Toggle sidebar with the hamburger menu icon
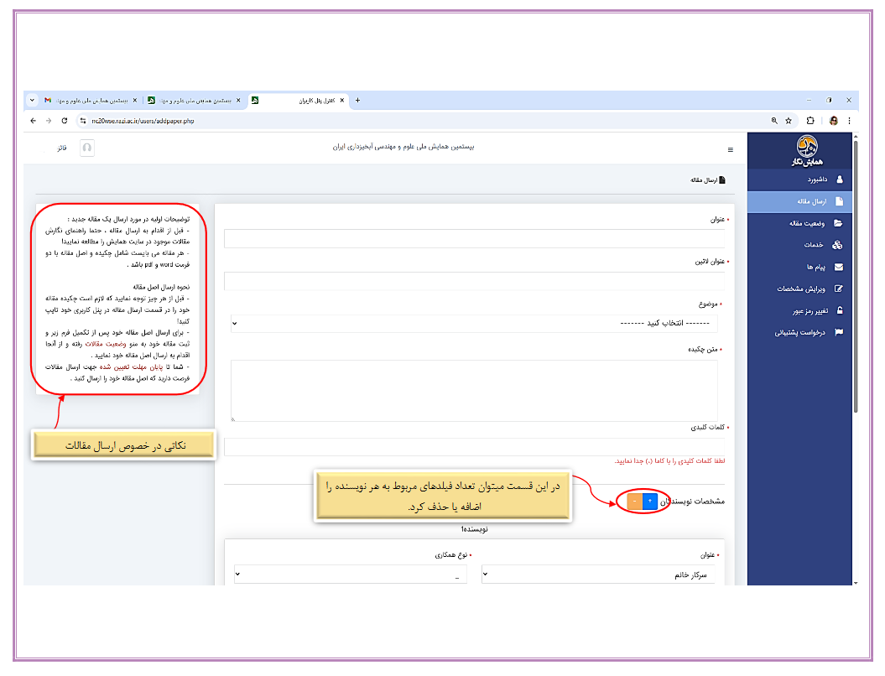 pos(730,150)
